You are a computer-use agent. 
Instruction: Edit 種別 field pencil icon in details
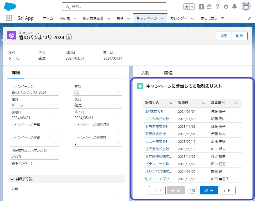pos(55,105)
